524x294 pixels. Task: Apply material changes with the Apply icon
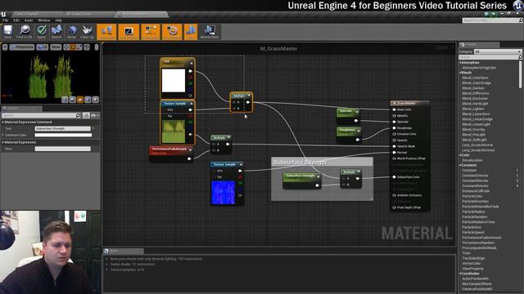(42, 32)
